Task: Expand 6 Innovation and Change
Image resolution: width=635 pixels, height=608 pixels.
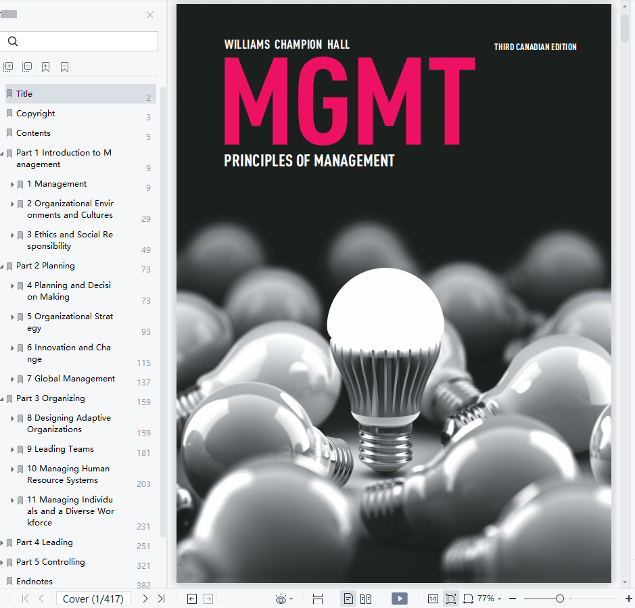Action: pyautogui.click(x=12, y=348)
